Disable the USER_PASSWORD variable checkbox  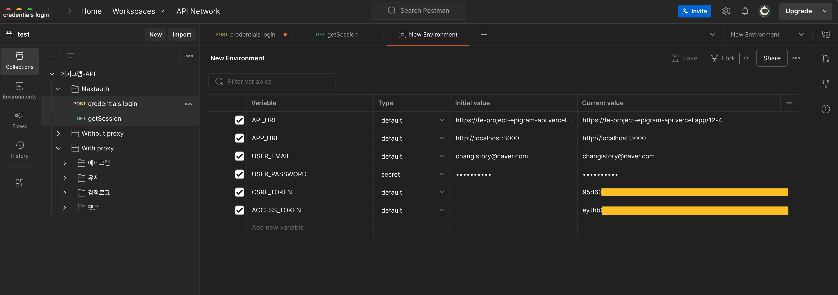[x=239, y=174]
